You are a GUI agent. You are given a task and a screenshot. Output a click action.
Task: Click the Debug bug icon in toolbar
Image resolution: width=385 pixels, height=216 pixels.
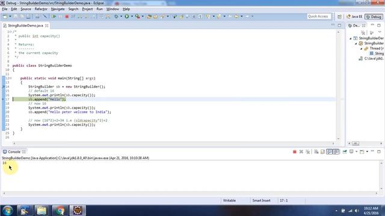pos(116,16)
